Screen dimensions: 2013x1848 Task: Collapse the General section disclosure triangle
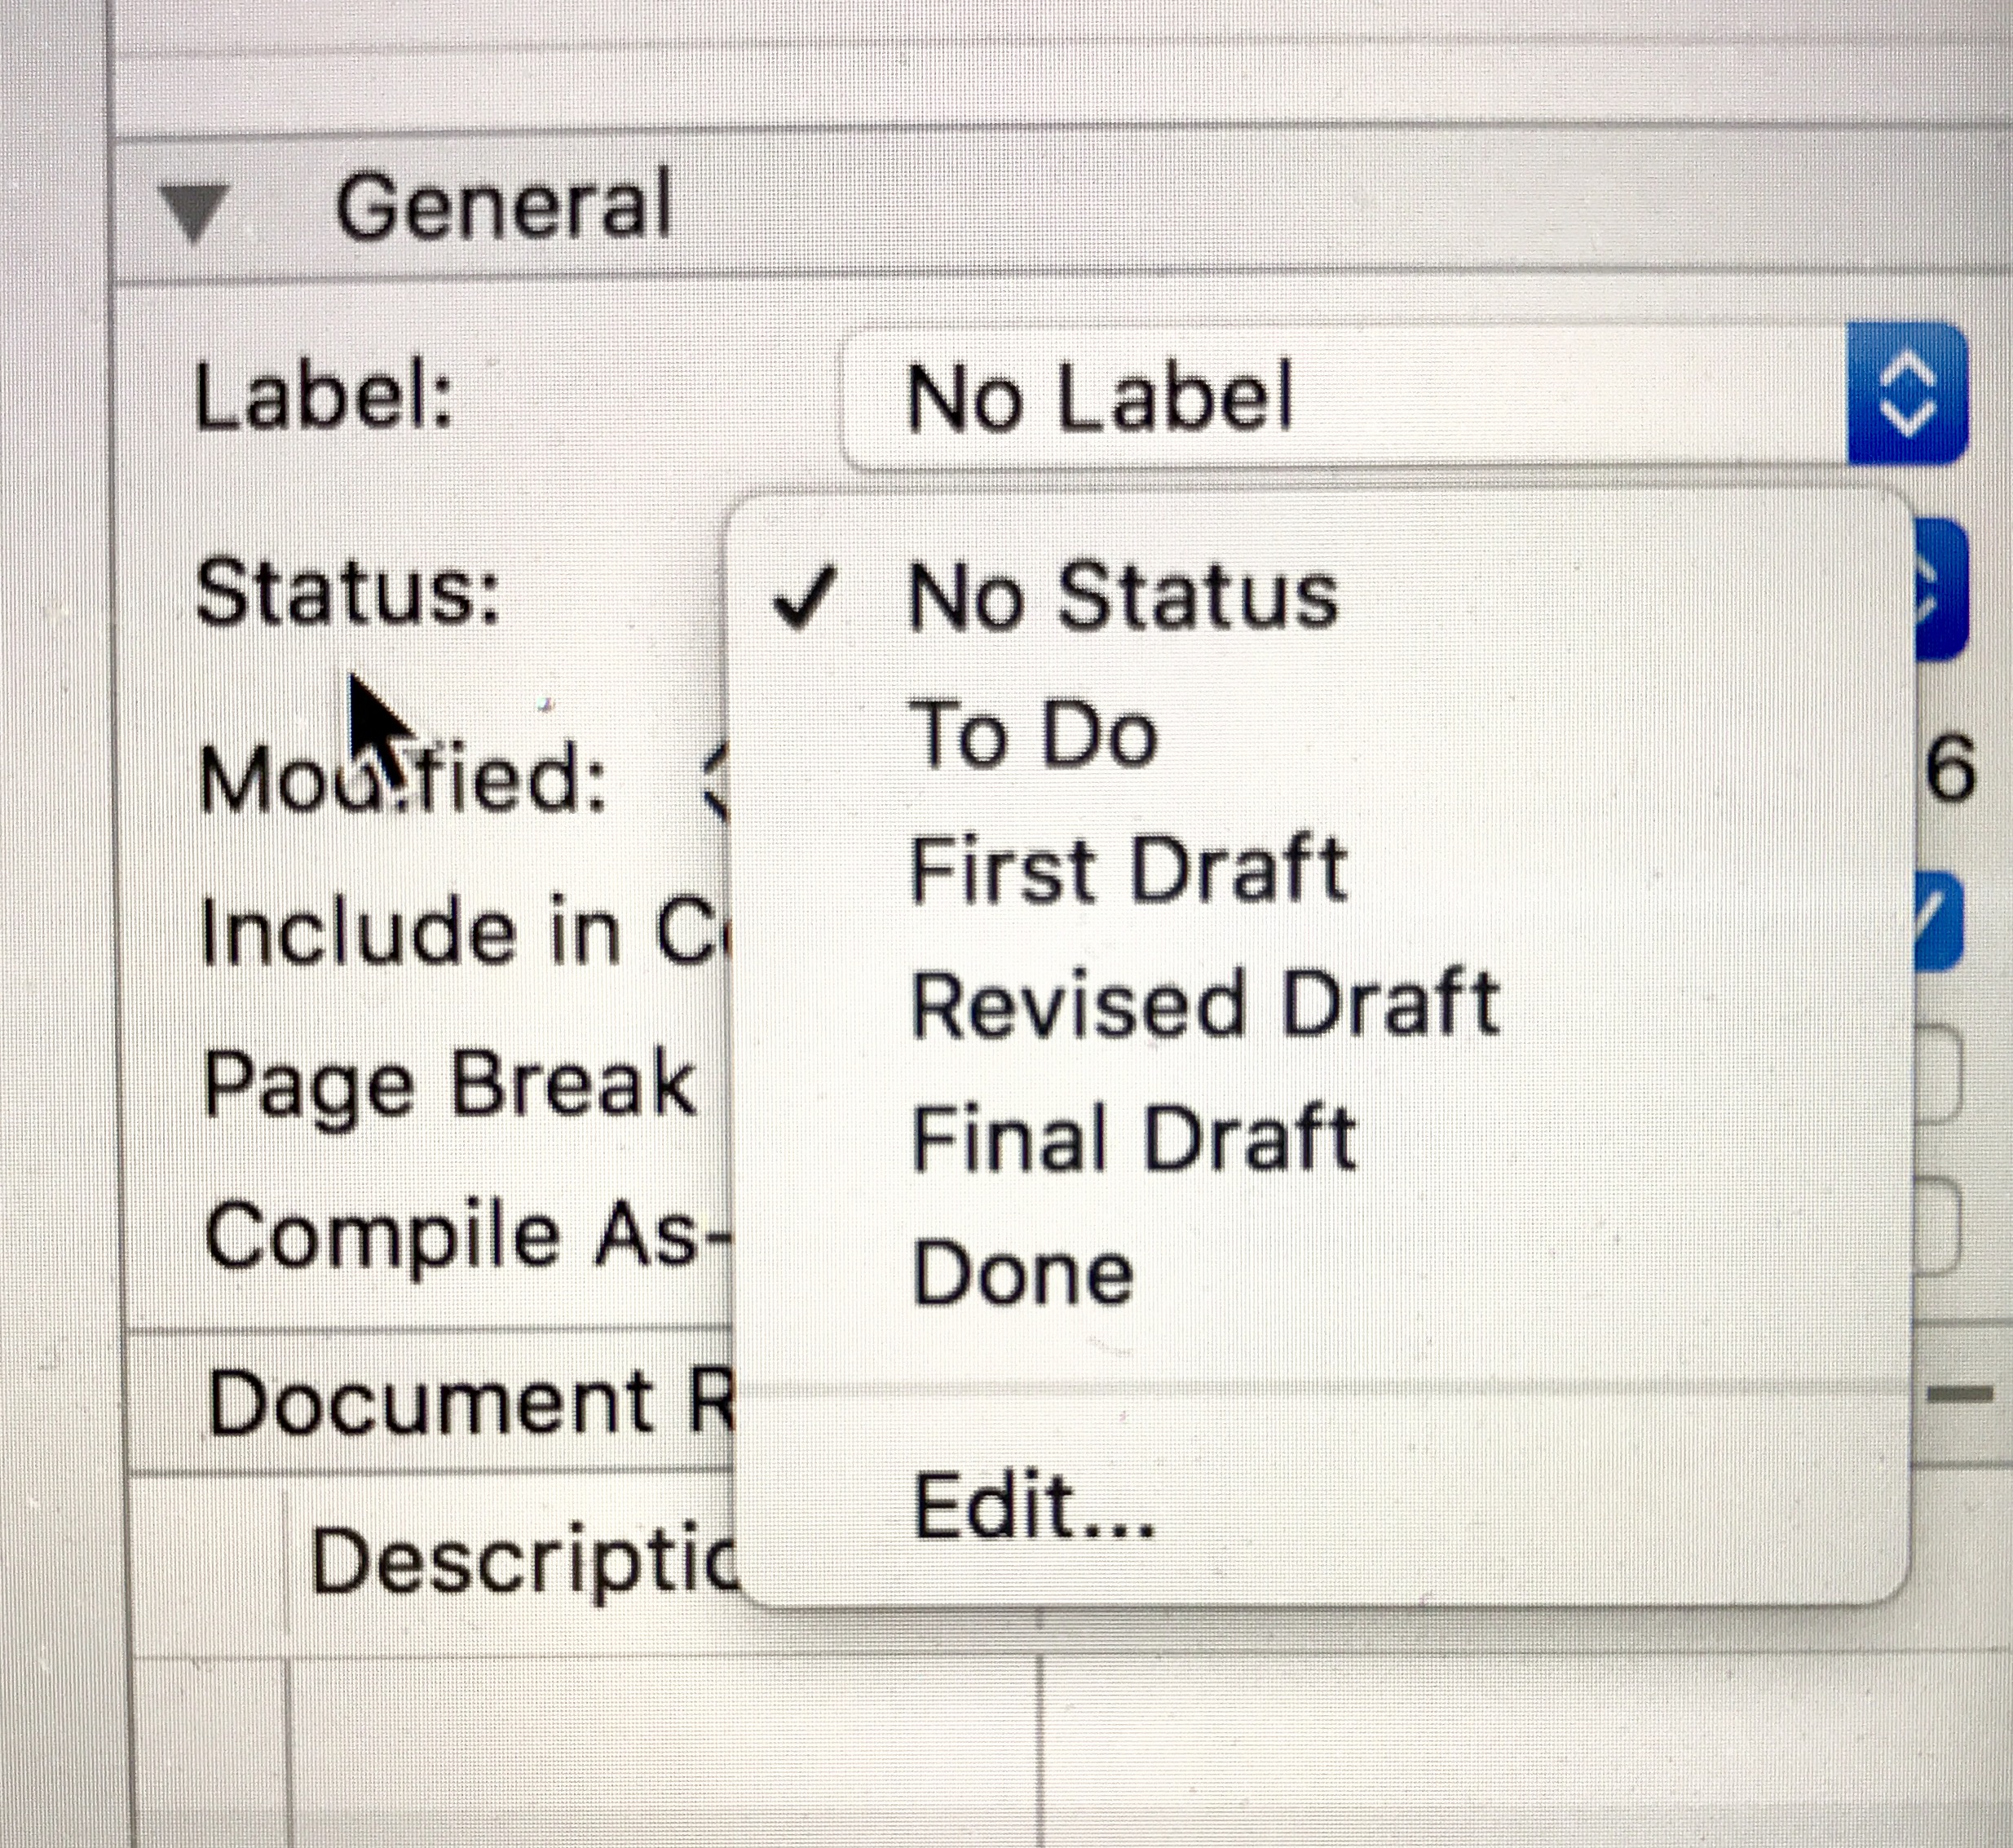click(194, 212)
